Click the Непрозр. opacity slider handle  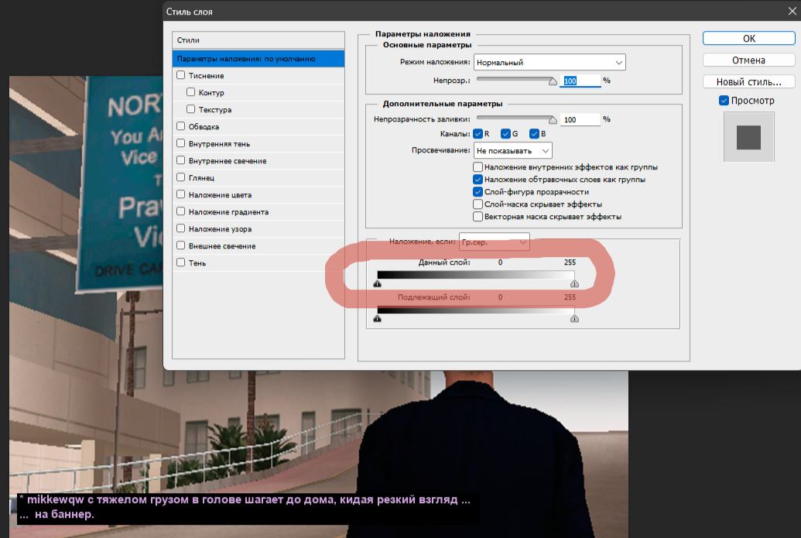pyautogui.click(x=553, y=81)
